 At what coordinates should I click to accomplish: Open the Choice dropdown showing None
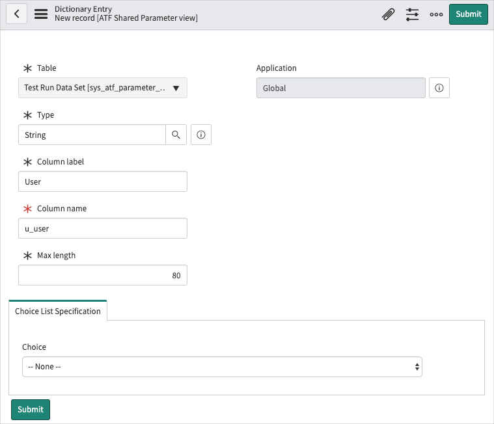(222, 367)
